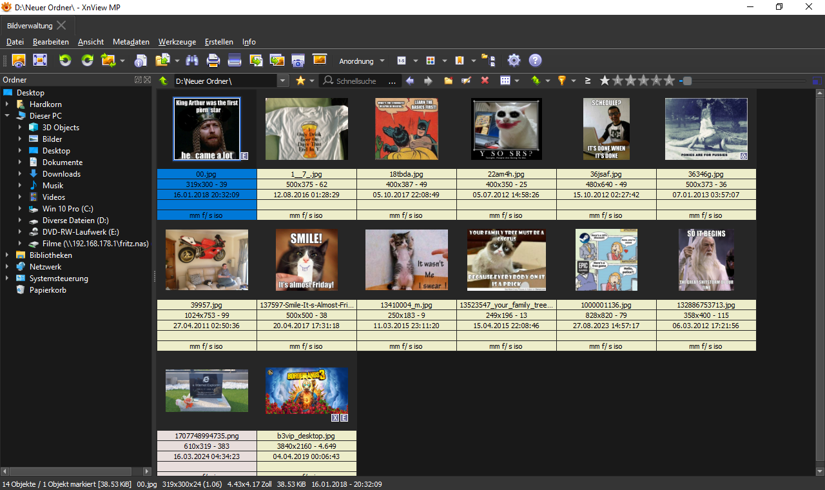Go up one folder with green arrow
The image size is (825, 490).
click(164, 81)
